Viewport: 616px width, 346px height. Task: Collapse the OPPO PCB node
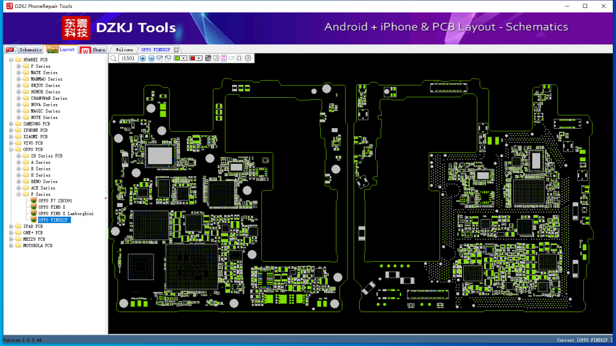tap(11, 149)
